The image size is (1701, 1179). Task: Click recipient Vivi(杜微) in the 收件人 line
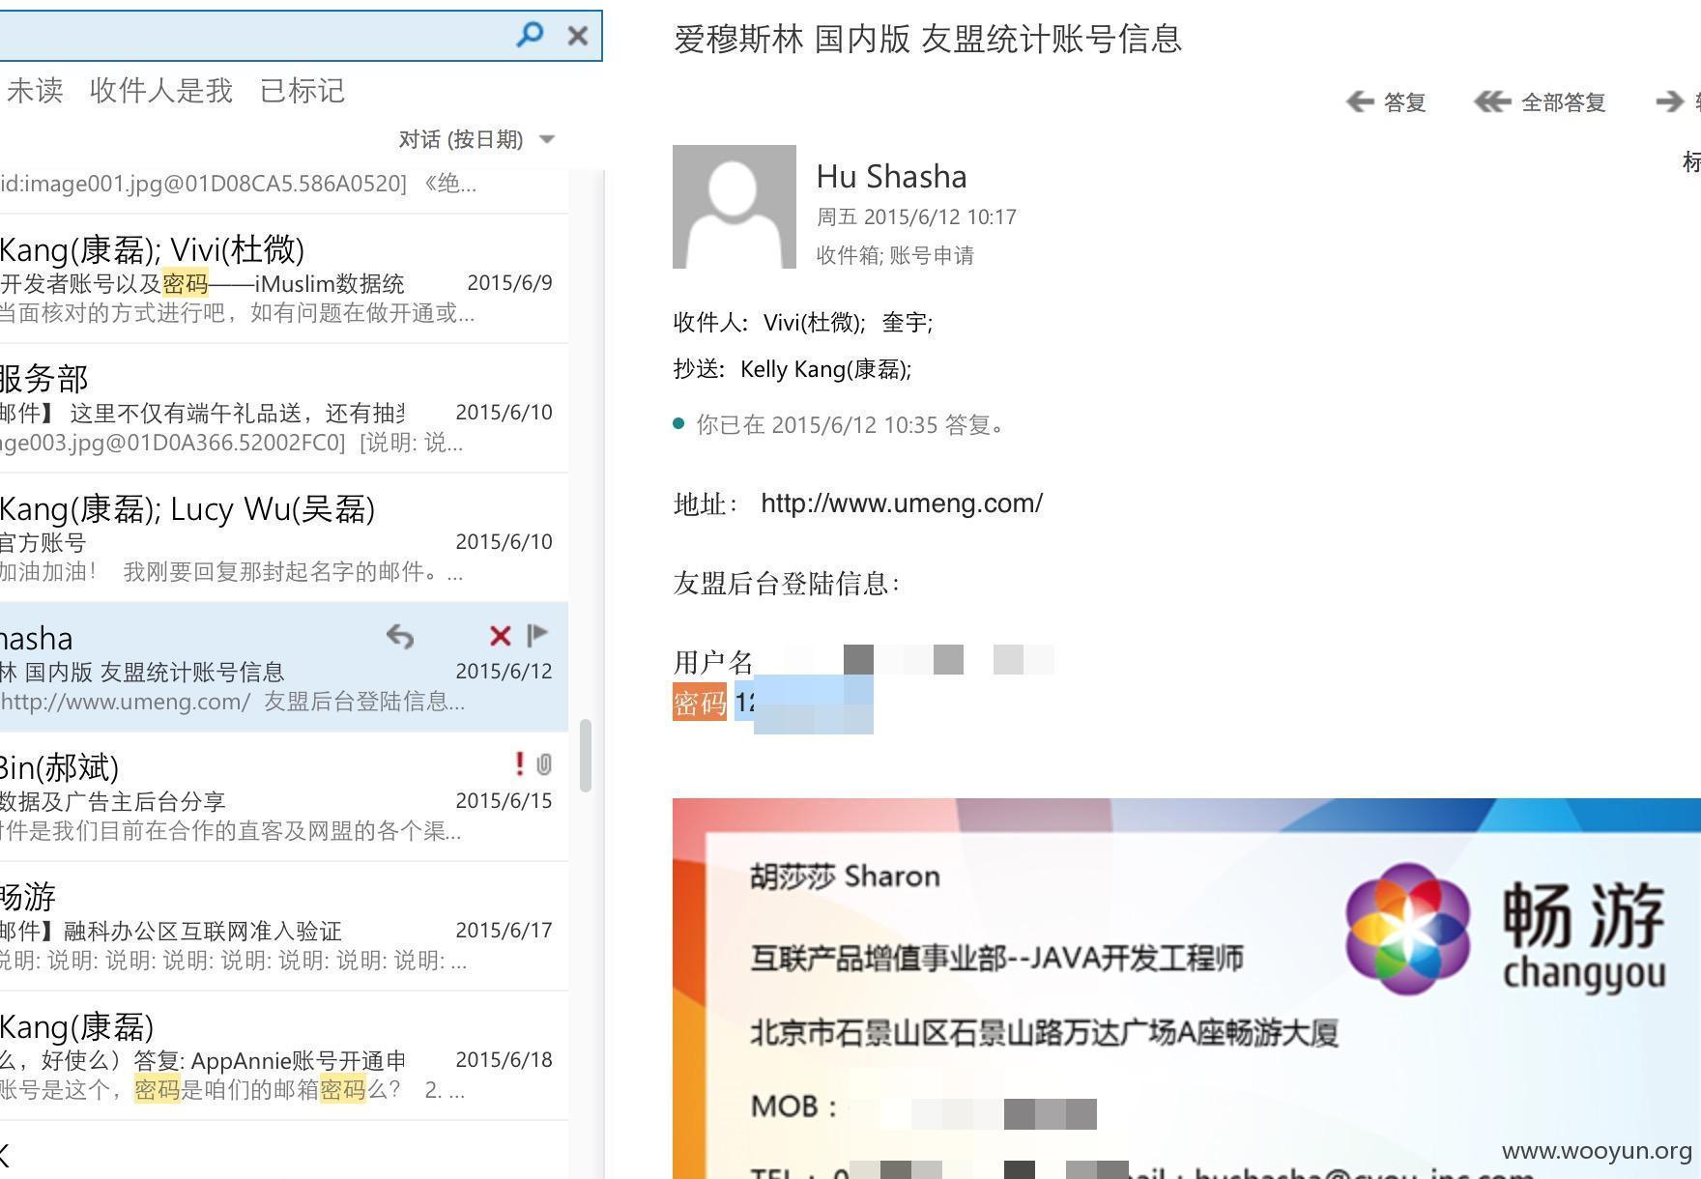814,323
